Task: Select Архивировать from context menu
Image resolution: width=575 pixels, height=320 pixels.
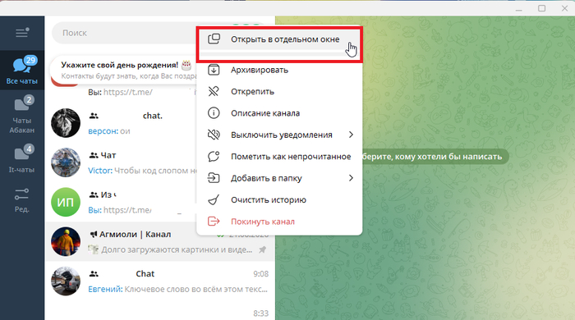Action: [279, 70]
